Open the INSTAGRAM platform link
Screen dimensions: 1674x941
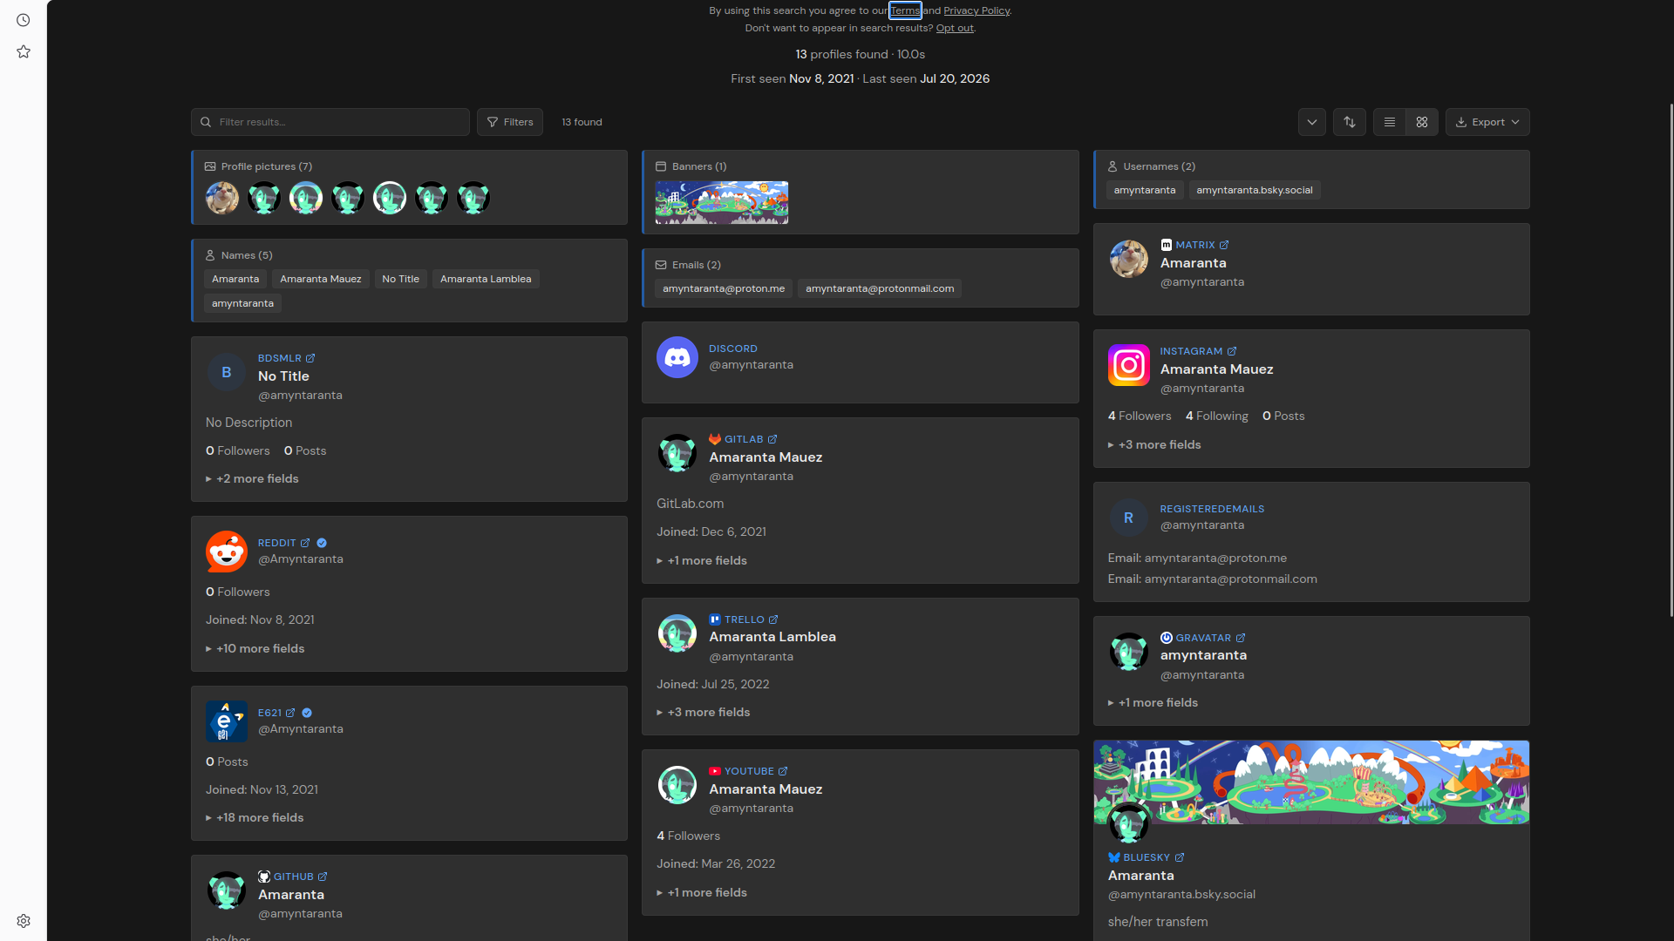click(x=1191, y=351)
